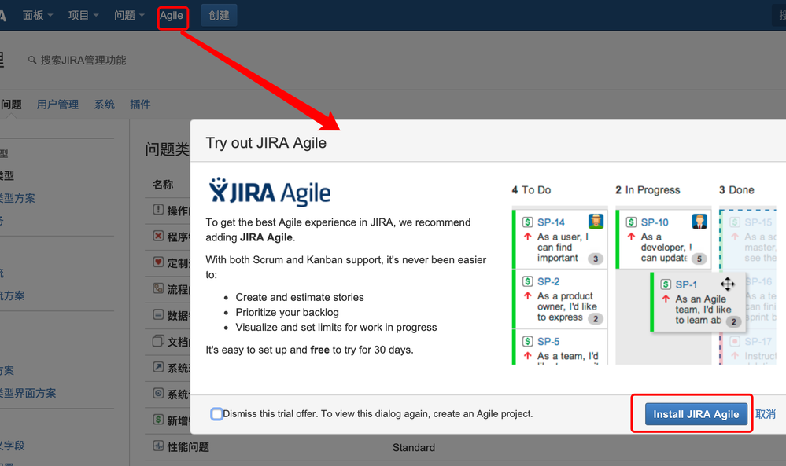
Task: Click the 文档 issue type icon
Action: pyautogui.click(x=158, y=341)
